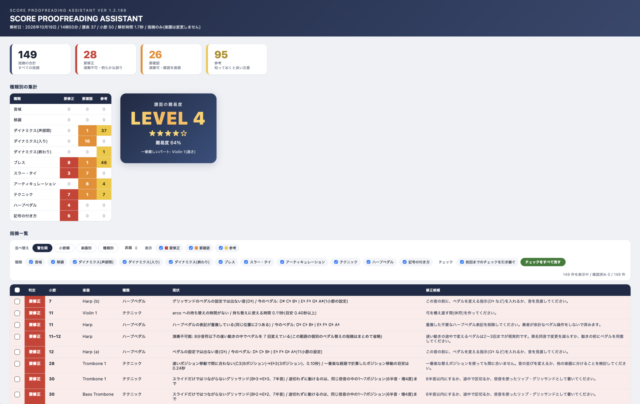640x404 pixels.
Task: Tick the select-all checkbox in table header
Action: tap(17, 290)
